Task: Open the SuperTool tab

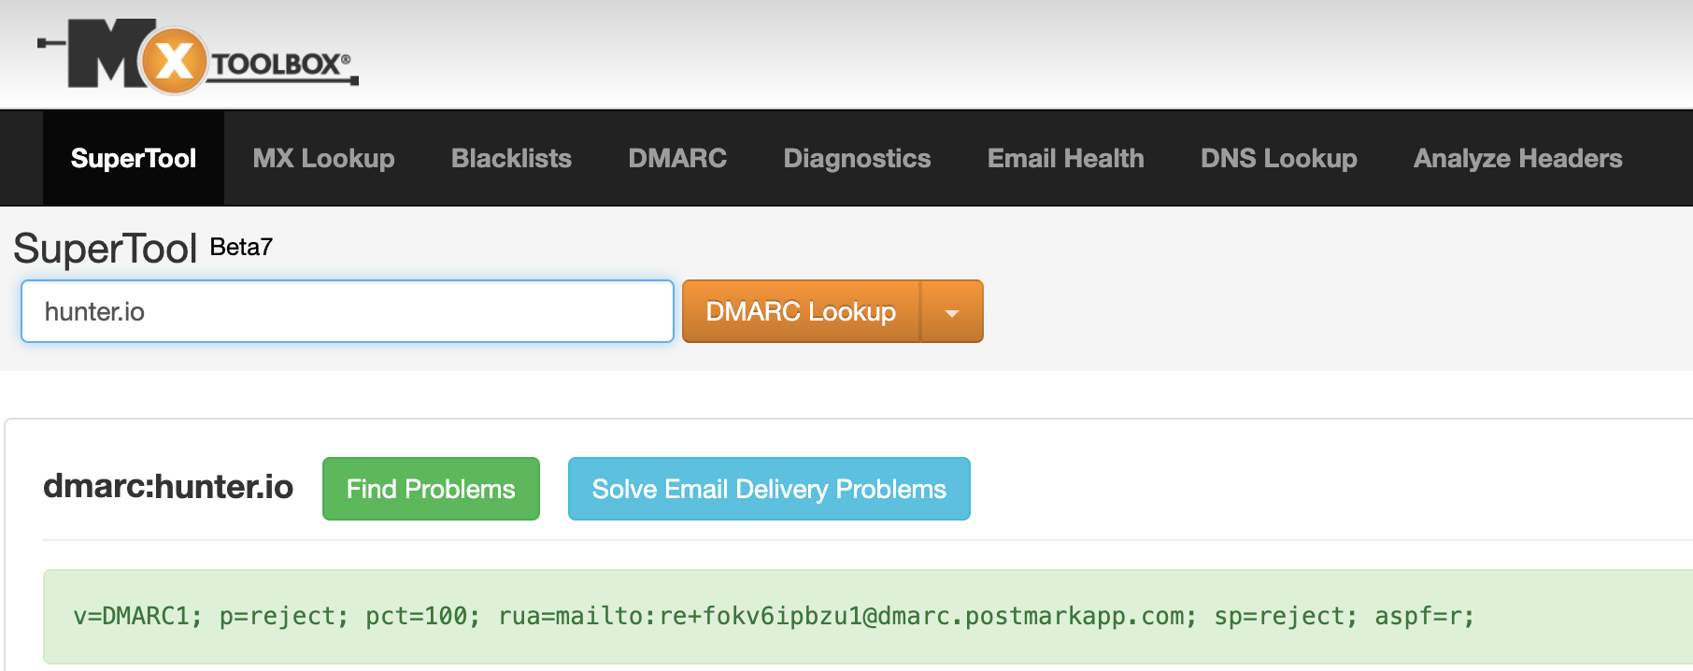Action: click(x=134, y=158)
